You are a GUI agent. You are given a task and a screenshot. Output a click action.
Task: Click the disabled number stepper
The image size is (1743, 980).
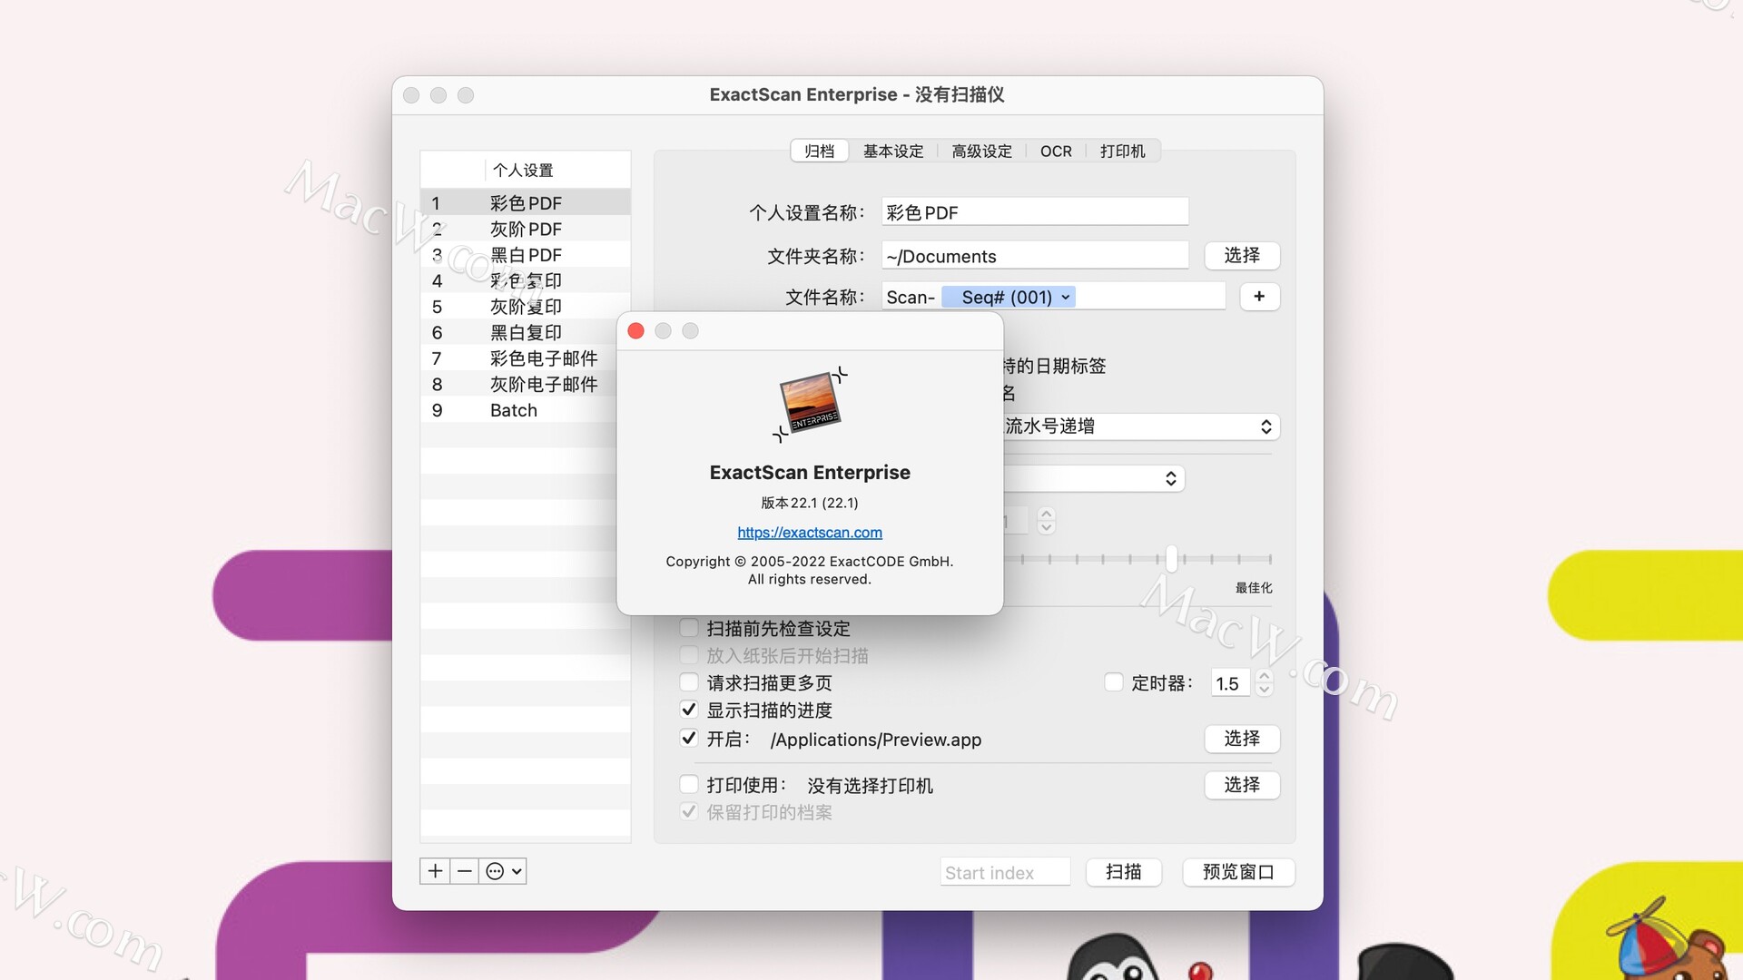[1047, 520]
